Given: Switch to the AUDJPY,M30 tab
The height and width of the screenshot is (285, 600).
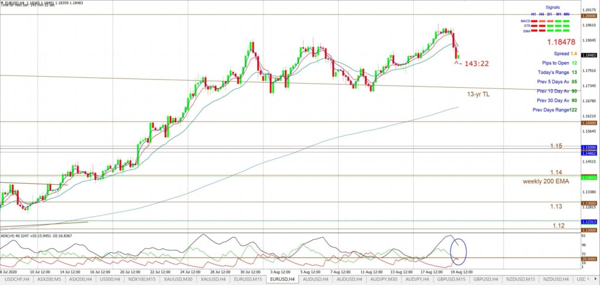Looking at the screenshot, I should point(383,280).
